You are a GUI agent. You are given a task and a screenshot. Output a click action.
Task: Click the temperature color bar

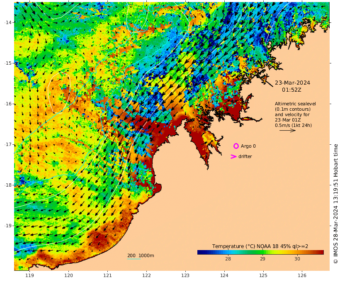(260, 252)
